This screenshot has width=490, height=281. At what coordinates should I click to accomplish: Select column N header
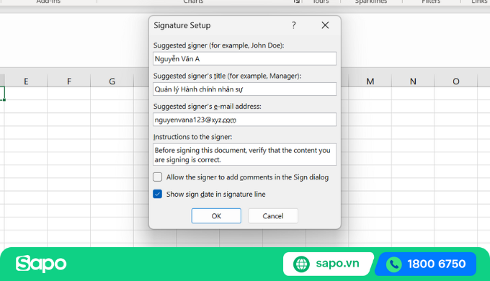coord(413,81)
